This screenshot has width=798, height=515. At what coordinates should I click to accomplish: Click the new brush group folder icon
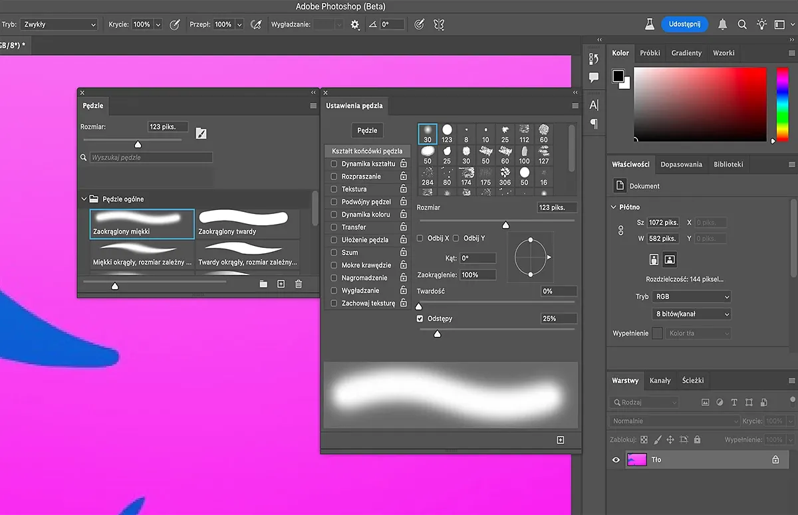click(264, 283)
